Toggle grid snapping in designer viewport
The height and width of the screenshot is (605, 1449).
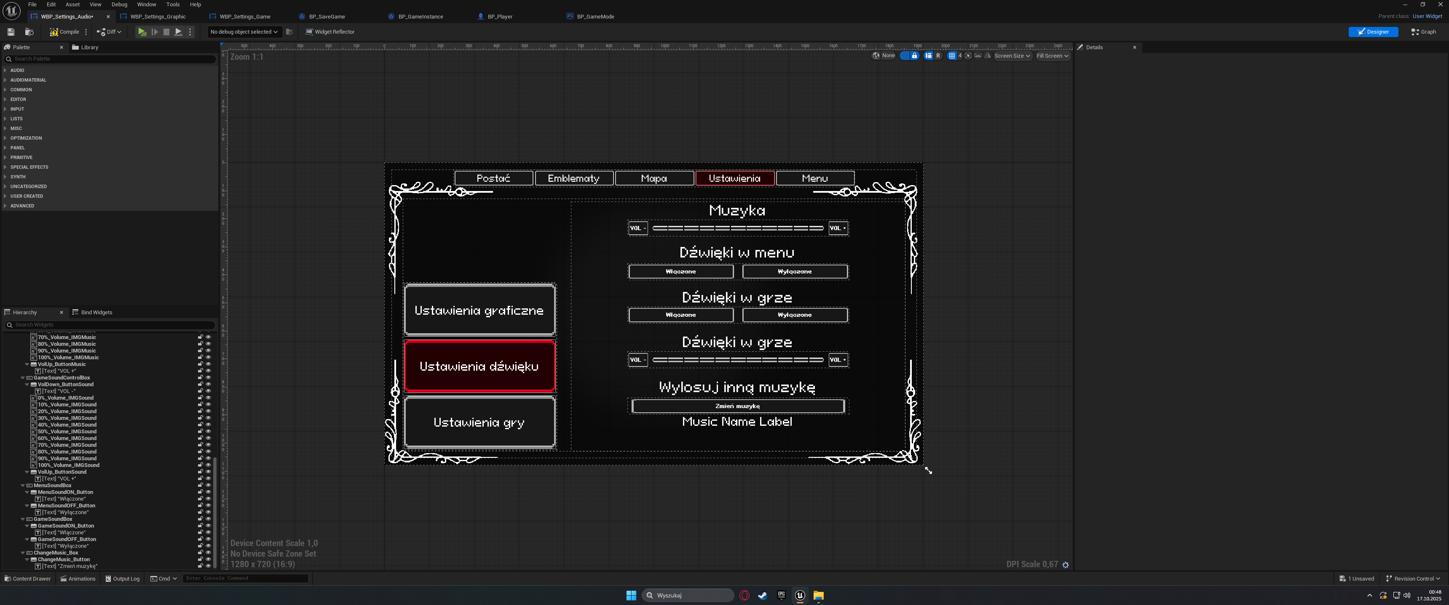(x=952, y=56)
